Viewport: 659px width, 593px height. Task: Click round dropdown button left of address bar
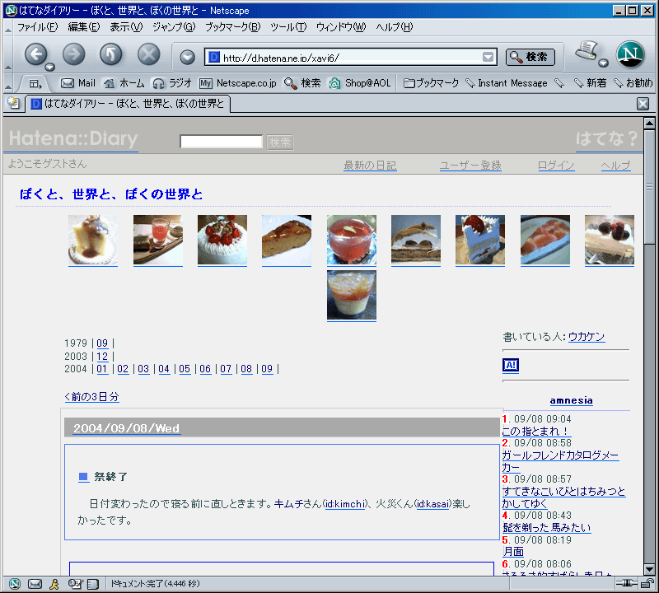[x=188, y=57]
